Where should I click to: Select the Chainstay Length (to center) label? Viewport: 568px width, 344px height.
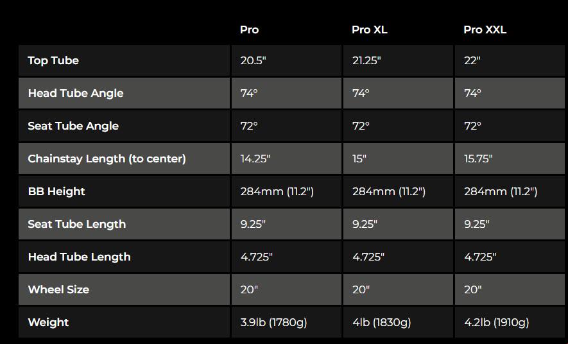(107, 159)
